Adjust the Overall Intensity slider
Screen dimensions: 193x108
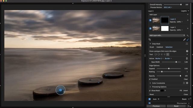pyautogui.click(x=172, y=4)
